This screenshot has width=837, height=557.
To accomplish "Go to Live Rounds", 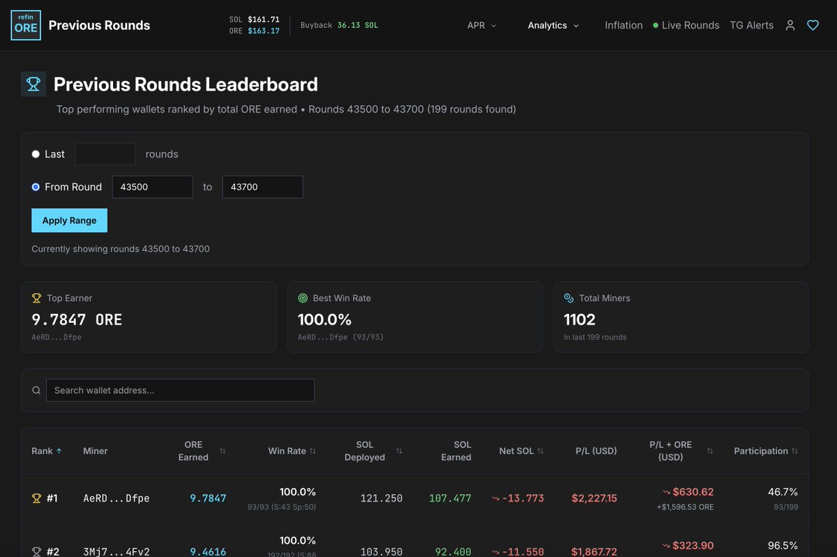I will pyautogui.click(x=686, y=25).
